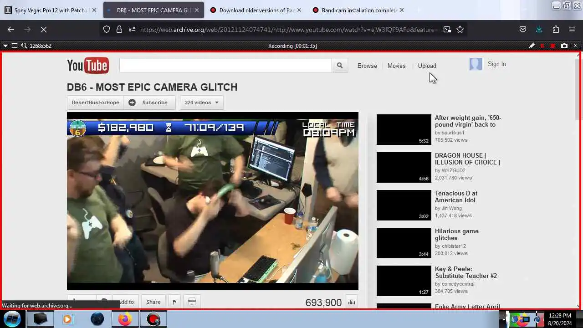Screen dimensions: 583x328
Task: Open Bandicam from the Windows taskbar
Action: (x=153, y=319)
